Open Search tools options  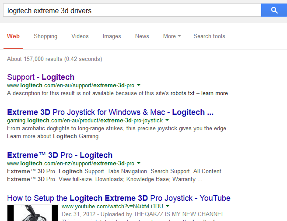(x=209, y=36)
